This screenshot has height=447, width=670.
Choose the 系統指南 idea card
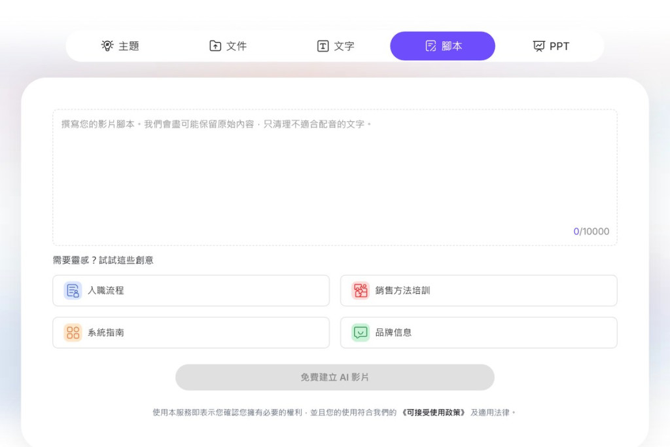[191, 332]
